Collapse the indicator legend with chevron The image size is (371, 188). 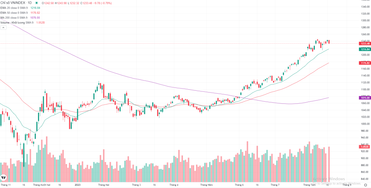point(4,28)
